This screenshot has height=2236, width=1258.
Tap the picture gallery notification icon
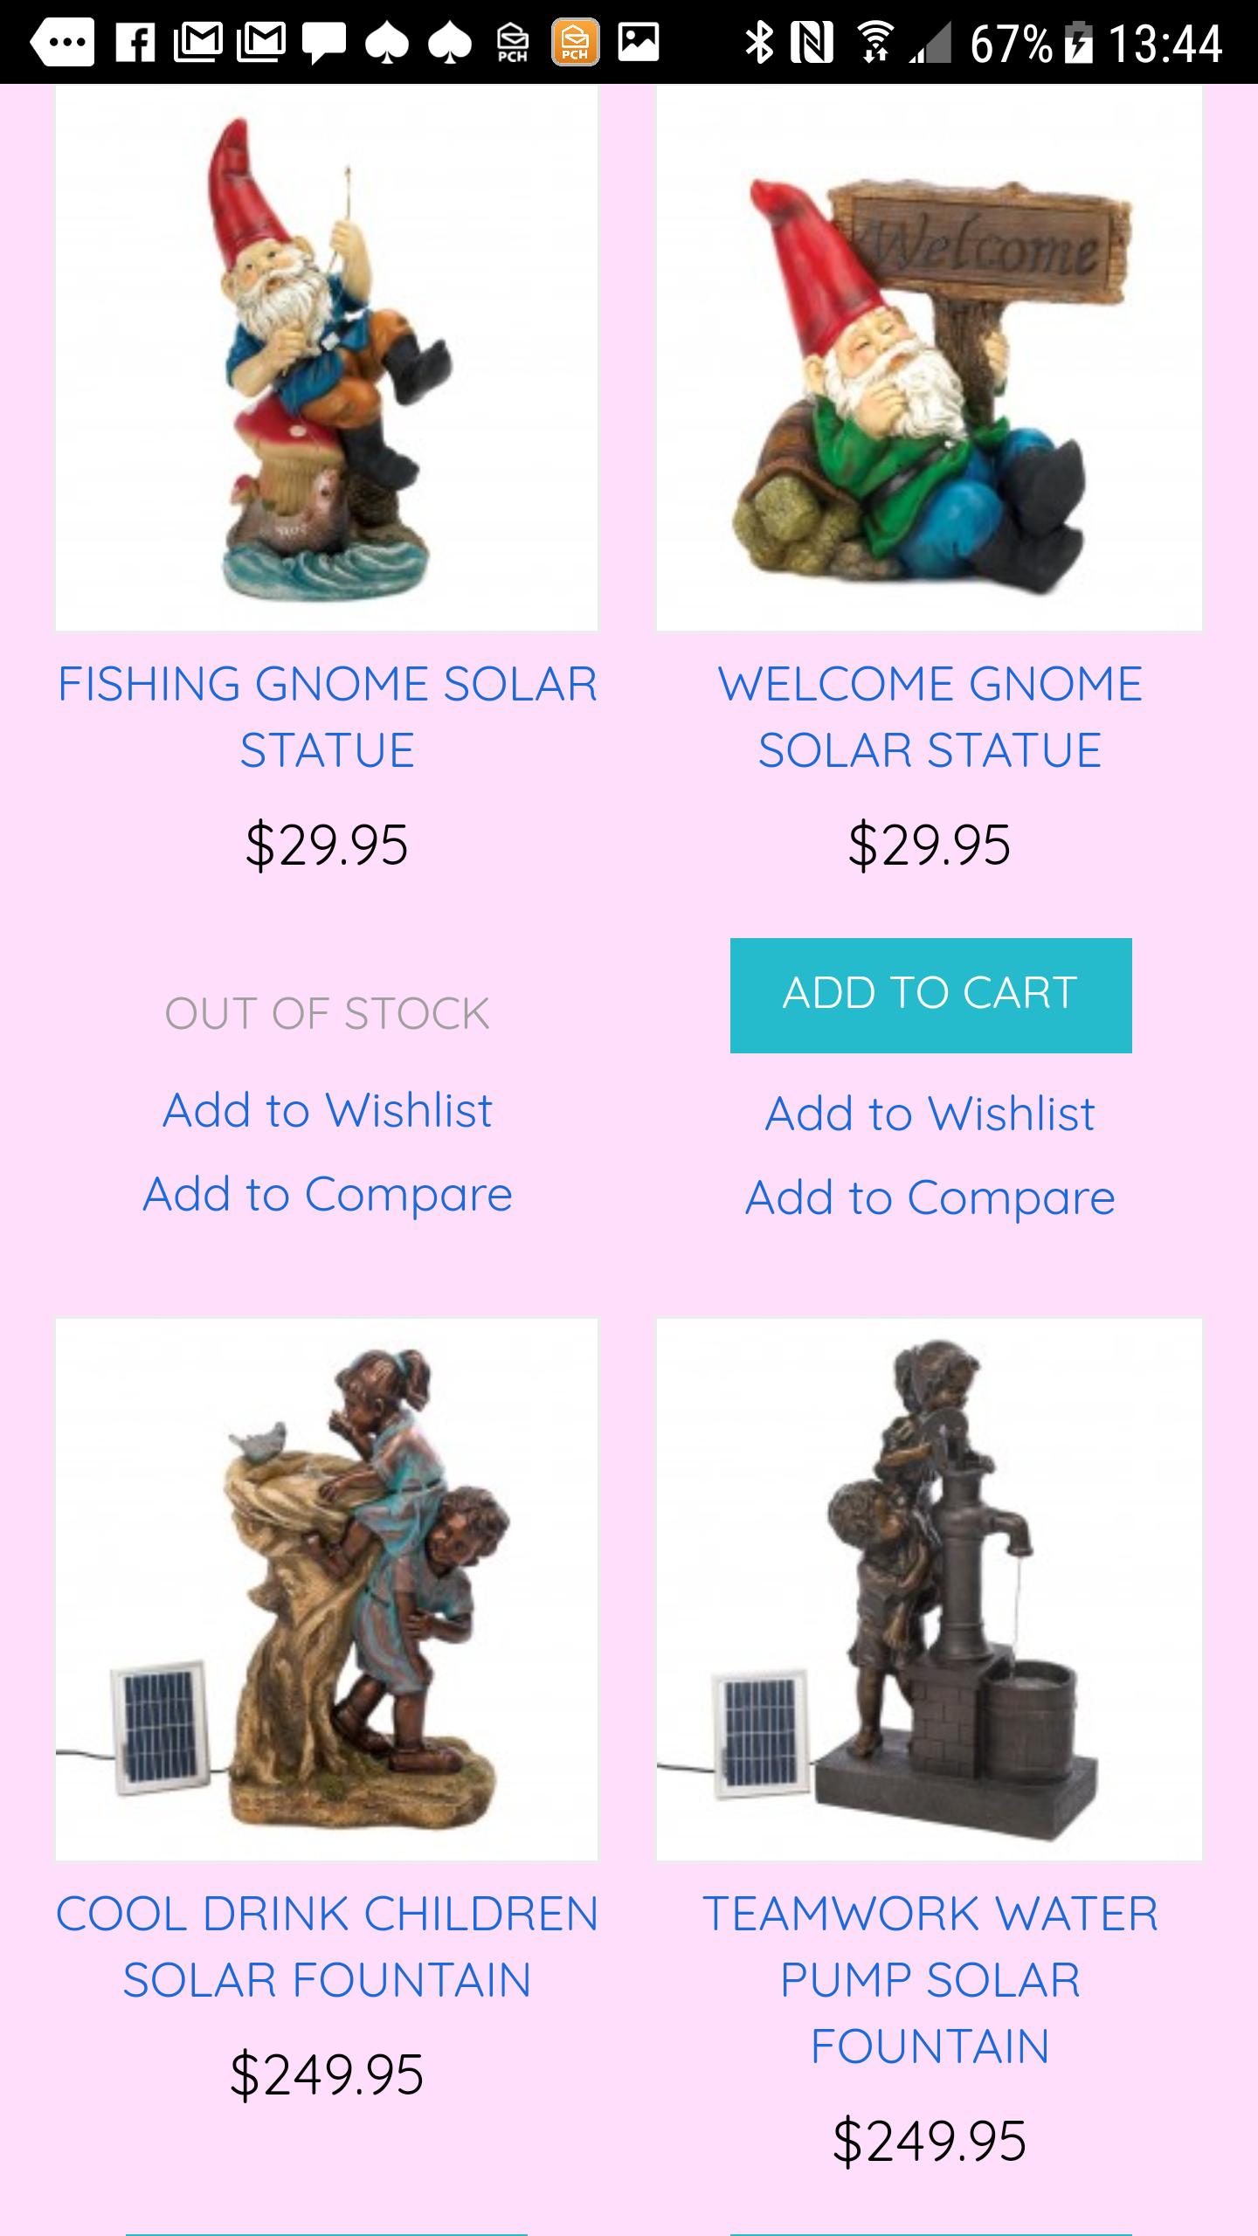(639, 42)
